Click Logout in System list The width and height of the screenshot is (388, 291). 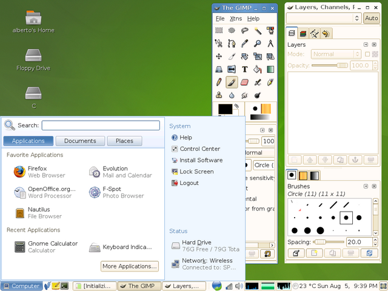coord(185,183)
